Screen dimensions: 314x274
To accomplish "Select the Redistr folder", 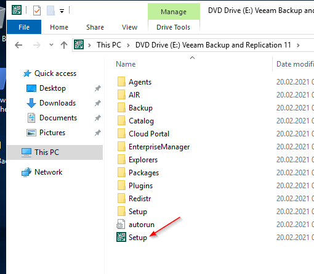I will (140, 199).
